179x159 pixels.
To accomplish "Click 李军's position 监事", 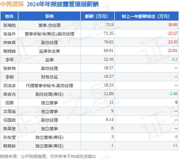I will [50, 60].
